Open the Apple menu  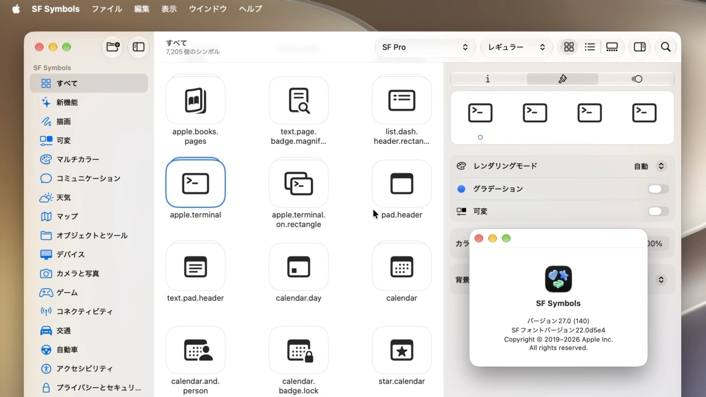[x=16, y=9]
